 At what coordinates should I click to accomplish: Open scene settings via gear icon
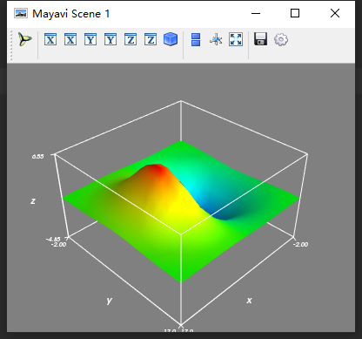(281, 39)
